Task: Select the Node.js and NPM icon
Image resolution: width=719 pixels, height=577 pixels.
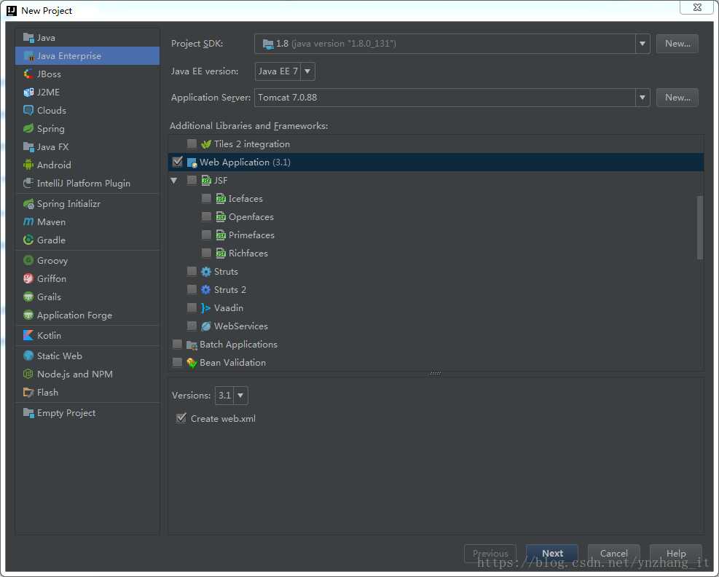Action: [x=28, y=374]
